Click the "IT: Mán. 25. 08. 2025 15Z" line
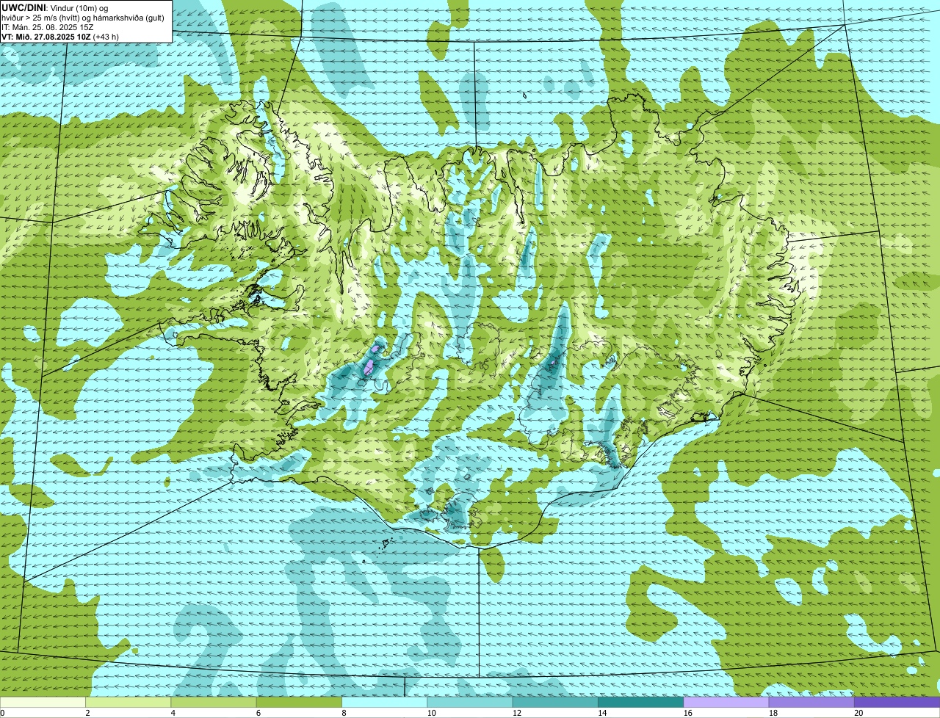The width and height of the screenshot is (940, 718). 48,27
